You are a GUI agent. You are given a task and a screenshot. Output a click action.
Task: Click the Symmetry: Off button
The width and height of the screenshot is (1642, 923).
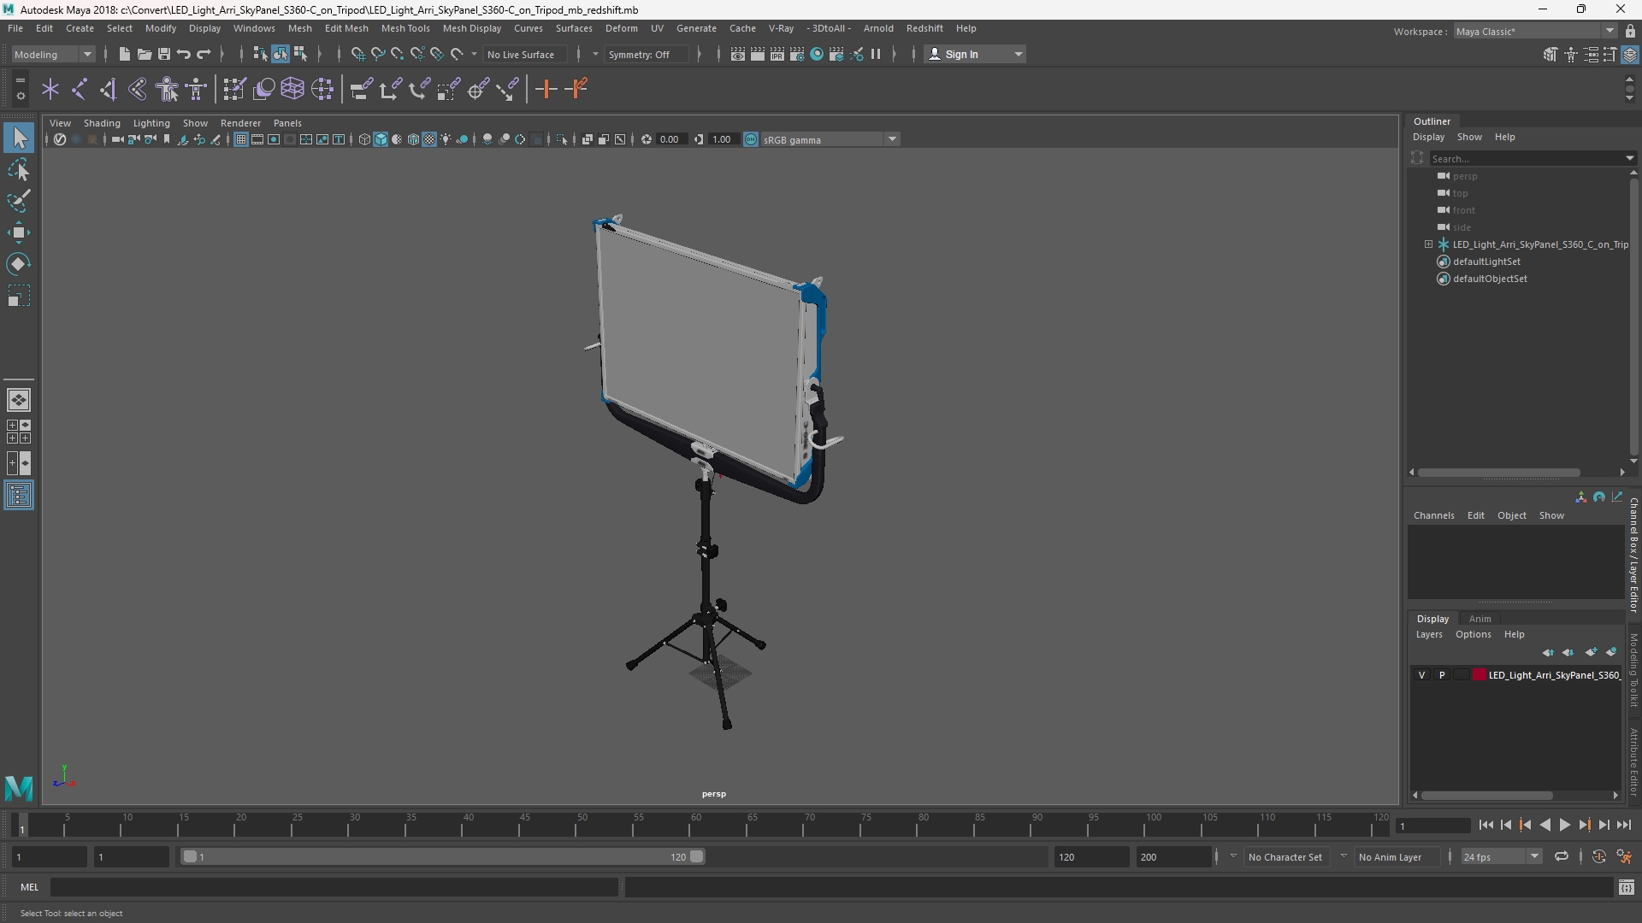point(645,54)
